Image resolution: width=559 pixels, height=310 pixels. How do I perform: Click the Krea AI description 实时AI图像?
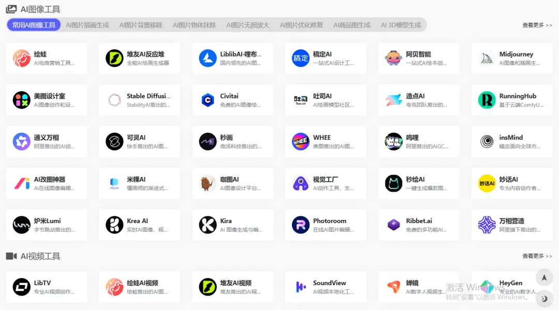(x=147, y=230)
